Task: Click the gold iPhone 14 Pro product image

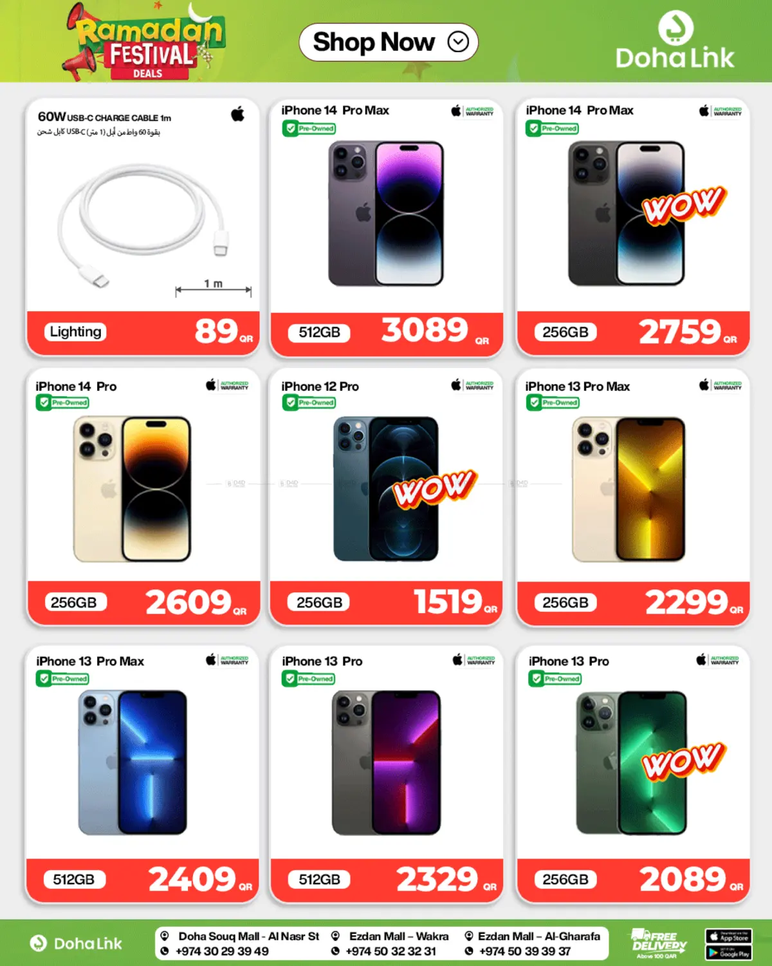Action: pos(132,489)
